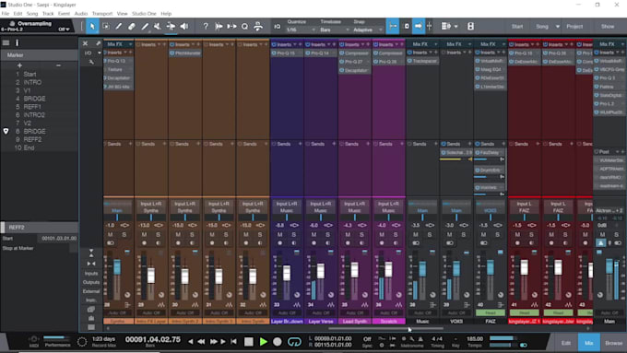
Task: Click the list icon in left panel
Action: (x=6, y=42)
